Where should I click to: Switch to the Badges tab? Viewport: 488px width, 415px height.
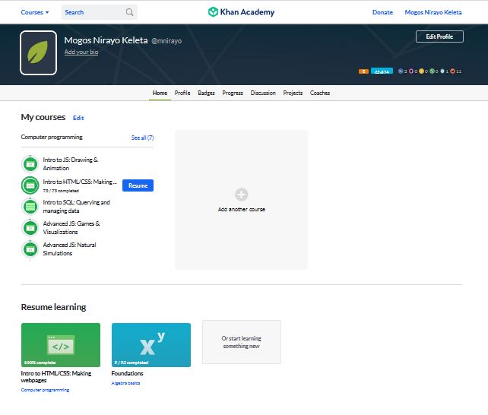[206, 93]
